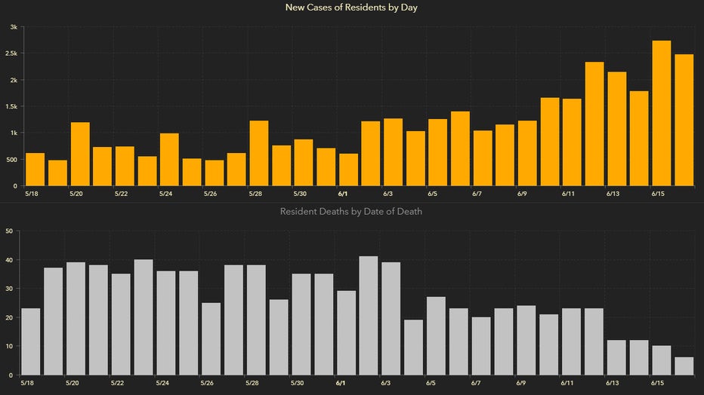704x395 pixels.
Task: Click the 6/1 label on deaths axis
Action: click(341, 384)
